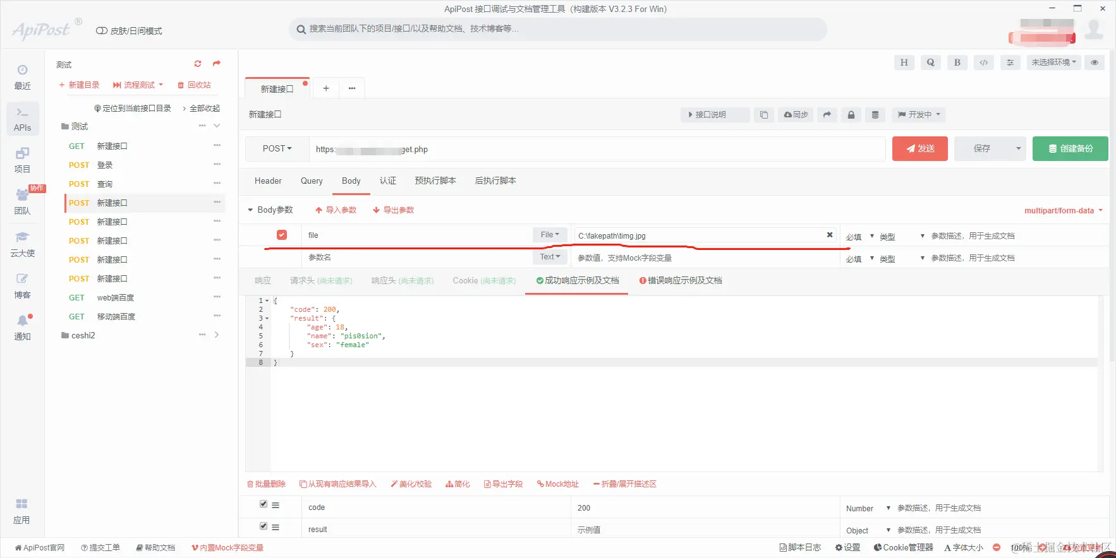Image resolution: width=1116 pixels, height=558 pixels.
Task: Open the File type dropdown for file parameter
Action: point(550,235)
